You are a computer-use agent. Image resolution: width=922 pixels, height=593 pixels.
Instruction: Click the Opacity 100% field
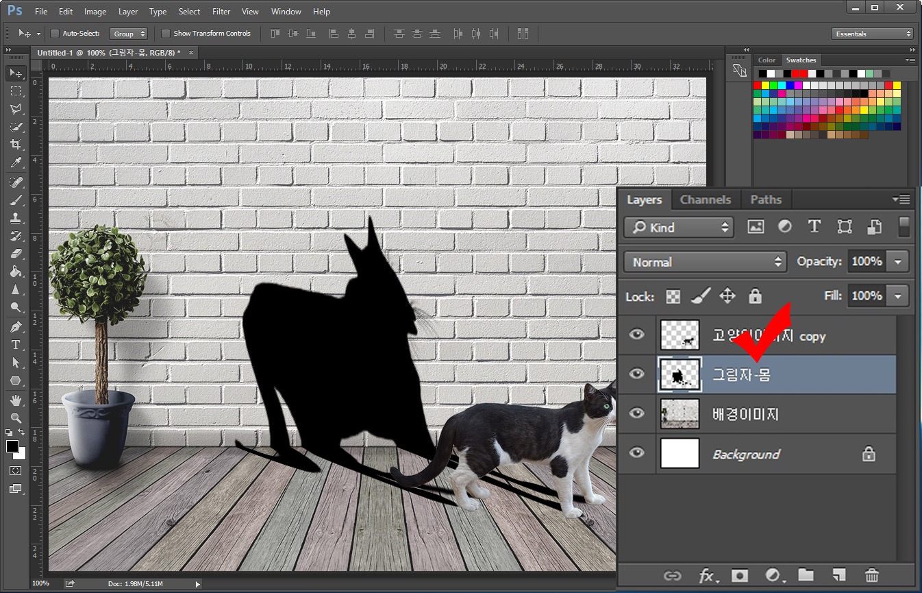[x=867, y=261]
